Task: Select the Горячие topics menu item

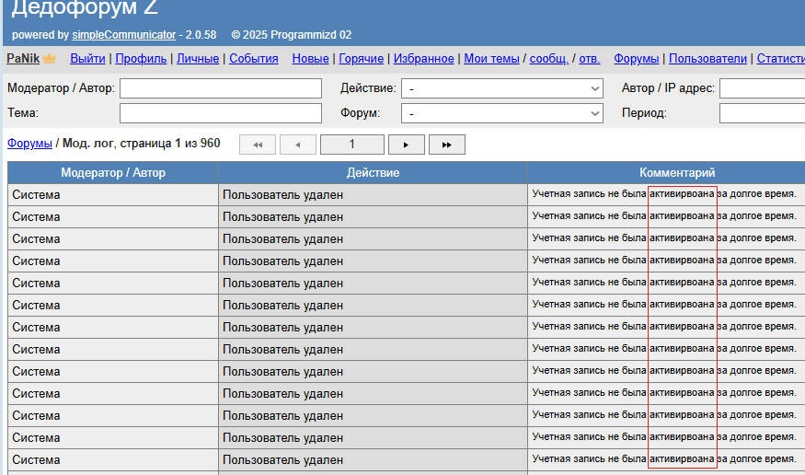Action: click(x=361, y=59)
